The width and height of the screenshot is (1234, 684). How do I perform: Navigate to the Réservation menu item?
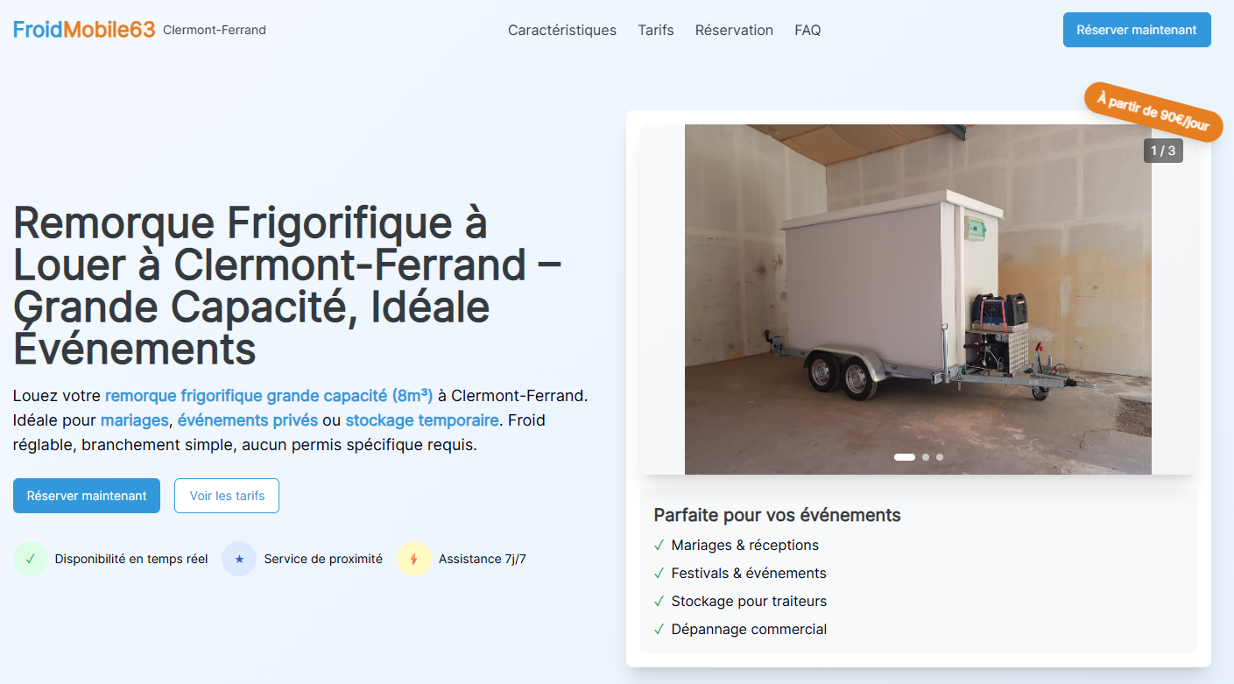coord(734,30)
